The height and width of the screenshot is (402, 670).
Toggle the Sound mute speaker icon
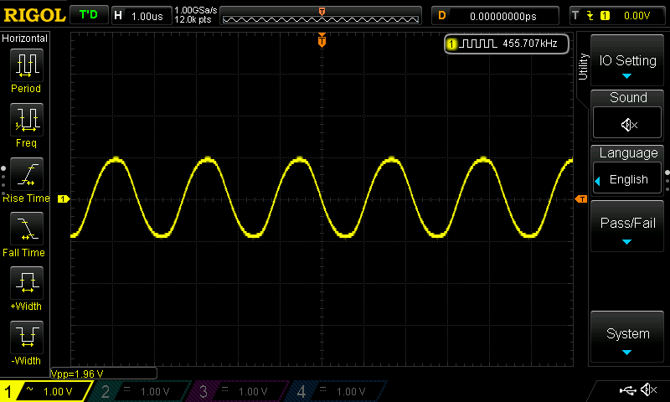pos(627,123)
